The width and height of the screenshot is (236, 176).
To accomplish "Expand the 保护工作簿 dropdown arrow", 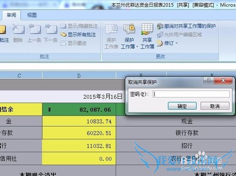I will 137,47.
